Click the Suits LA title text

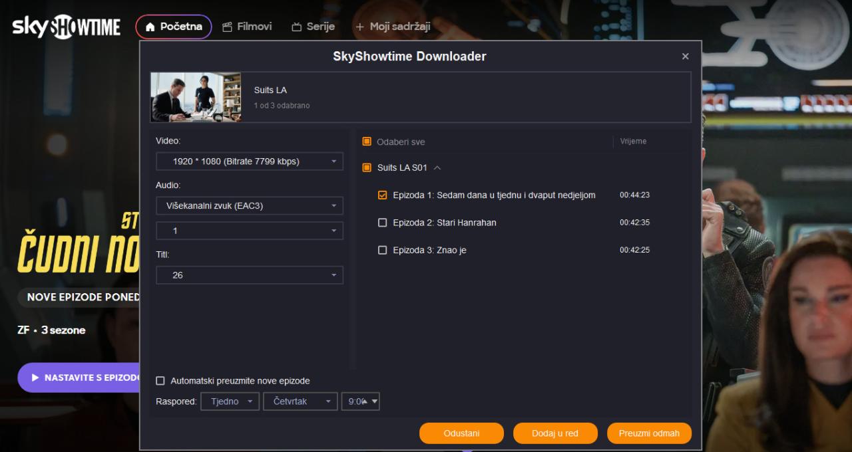coord(270,90)
